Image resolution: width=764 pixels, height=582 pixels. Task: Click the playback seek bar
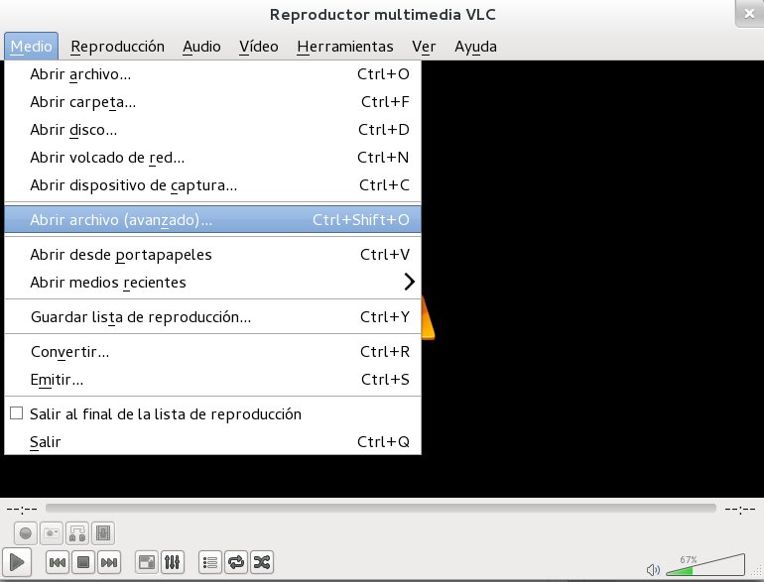[381, 509]
